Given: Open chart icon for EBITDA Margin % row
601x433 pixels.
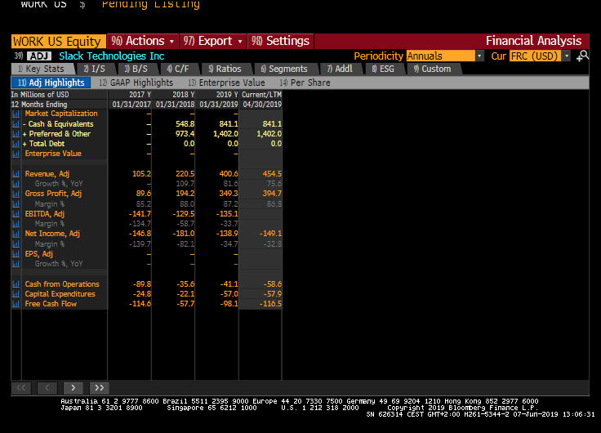Looking at the screenshot, I should pyautogui.click(x=16, y=224).
